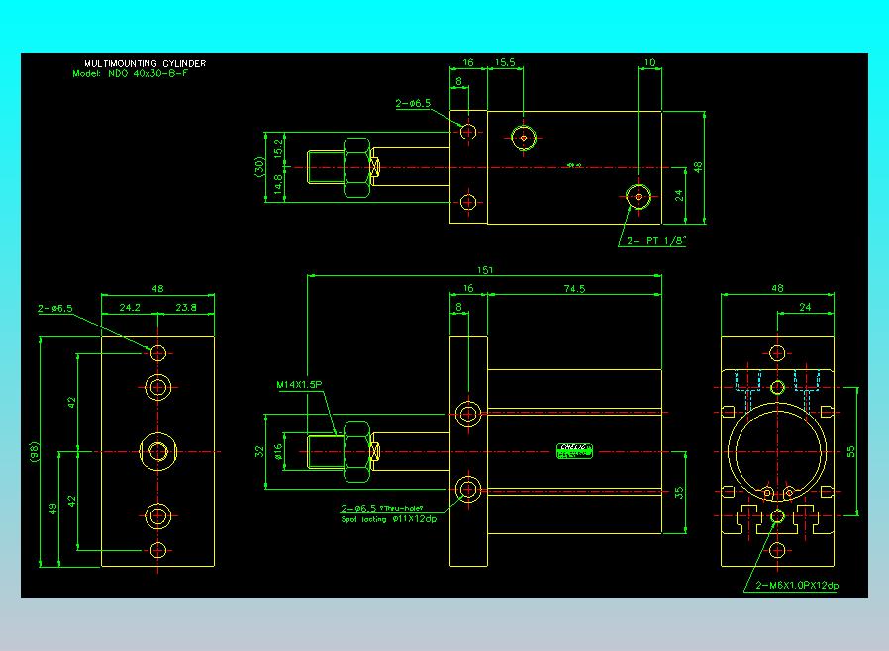The width and height of the screenshot is (889, 651).
Task: Select the 2-ø6.5 Thru-hole callout
Action: click(x=382, y=508)
